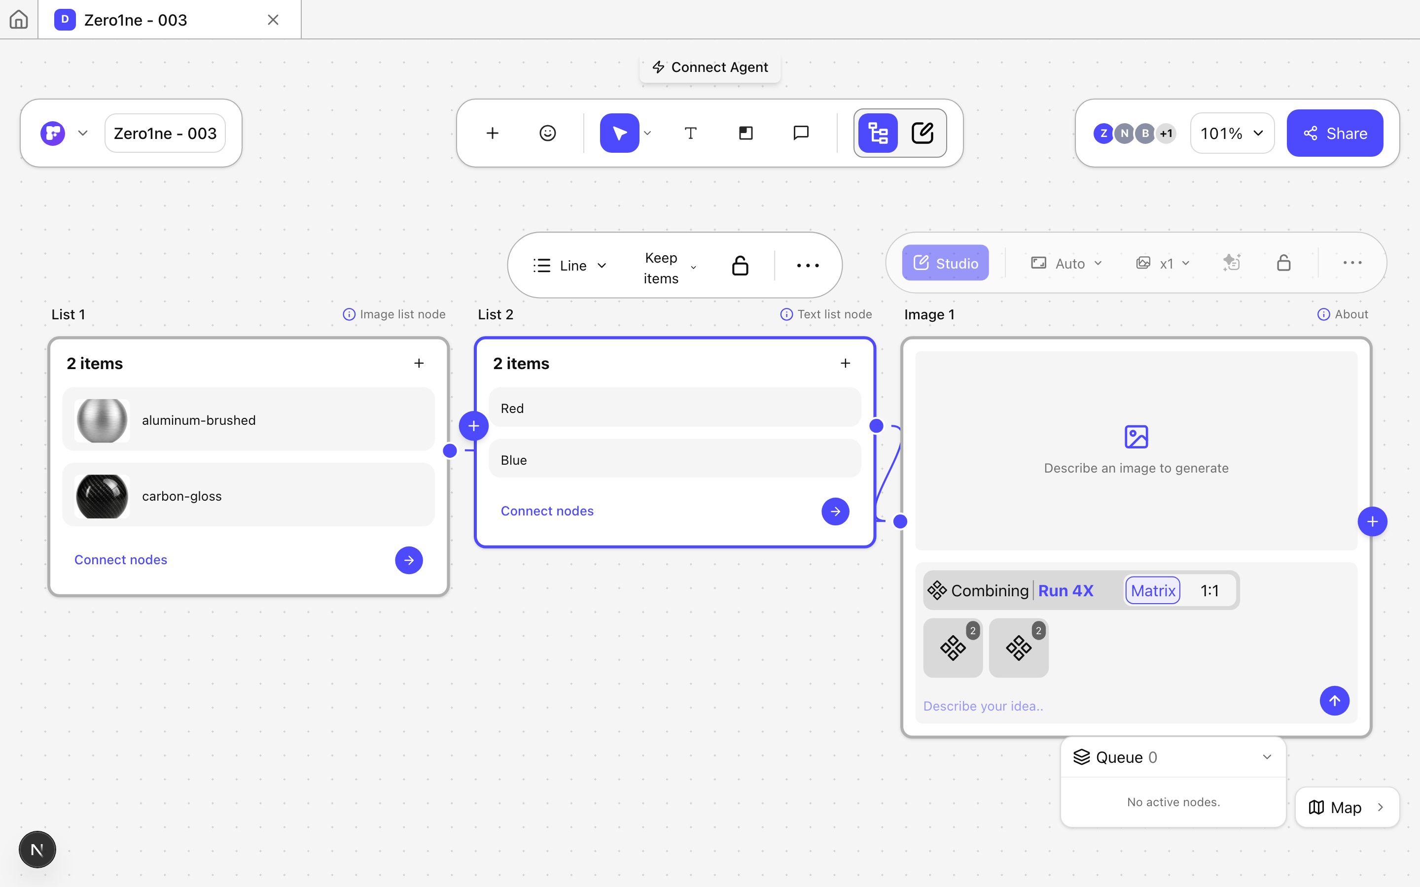Open the Keep items dropdown
The width and height of the screenshot is (1420, 887).
pos(669,268)
